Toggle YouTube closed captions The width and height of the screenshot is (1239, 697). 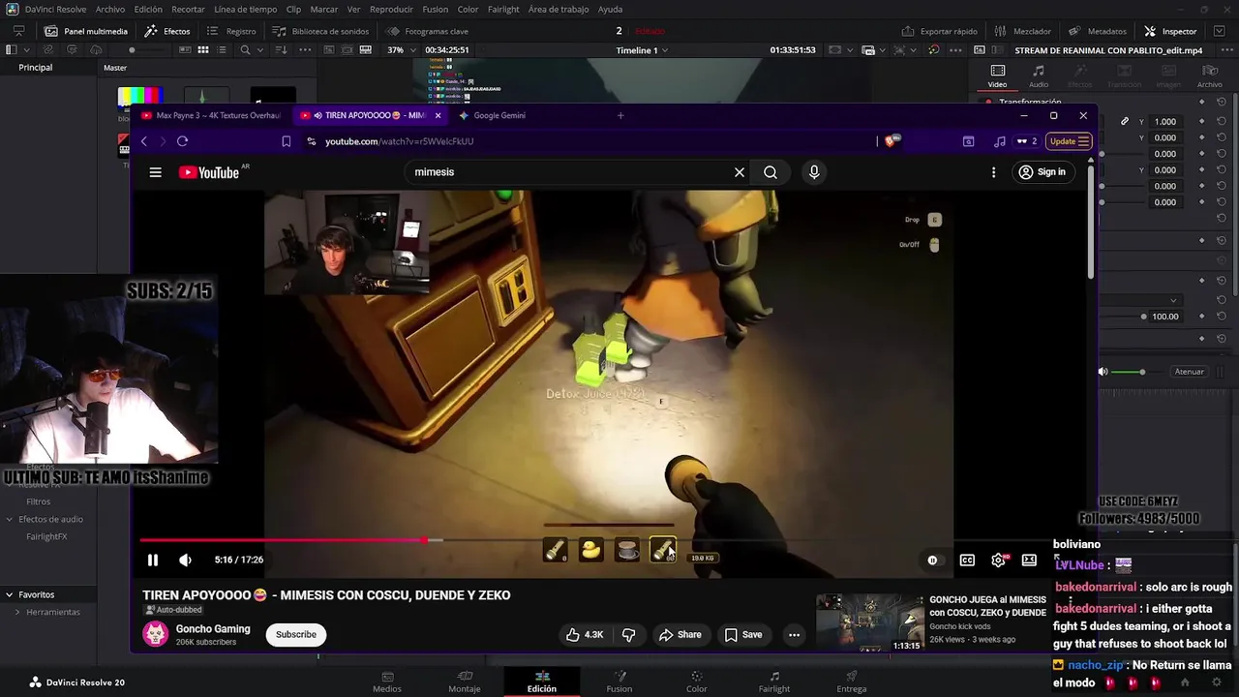pyautogui.click(x=967, y=560)
